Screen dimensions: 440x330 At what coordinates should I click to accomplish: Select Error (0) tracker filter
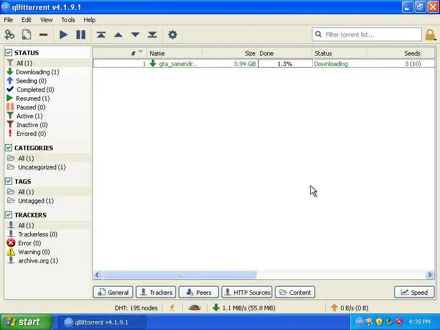24,243
